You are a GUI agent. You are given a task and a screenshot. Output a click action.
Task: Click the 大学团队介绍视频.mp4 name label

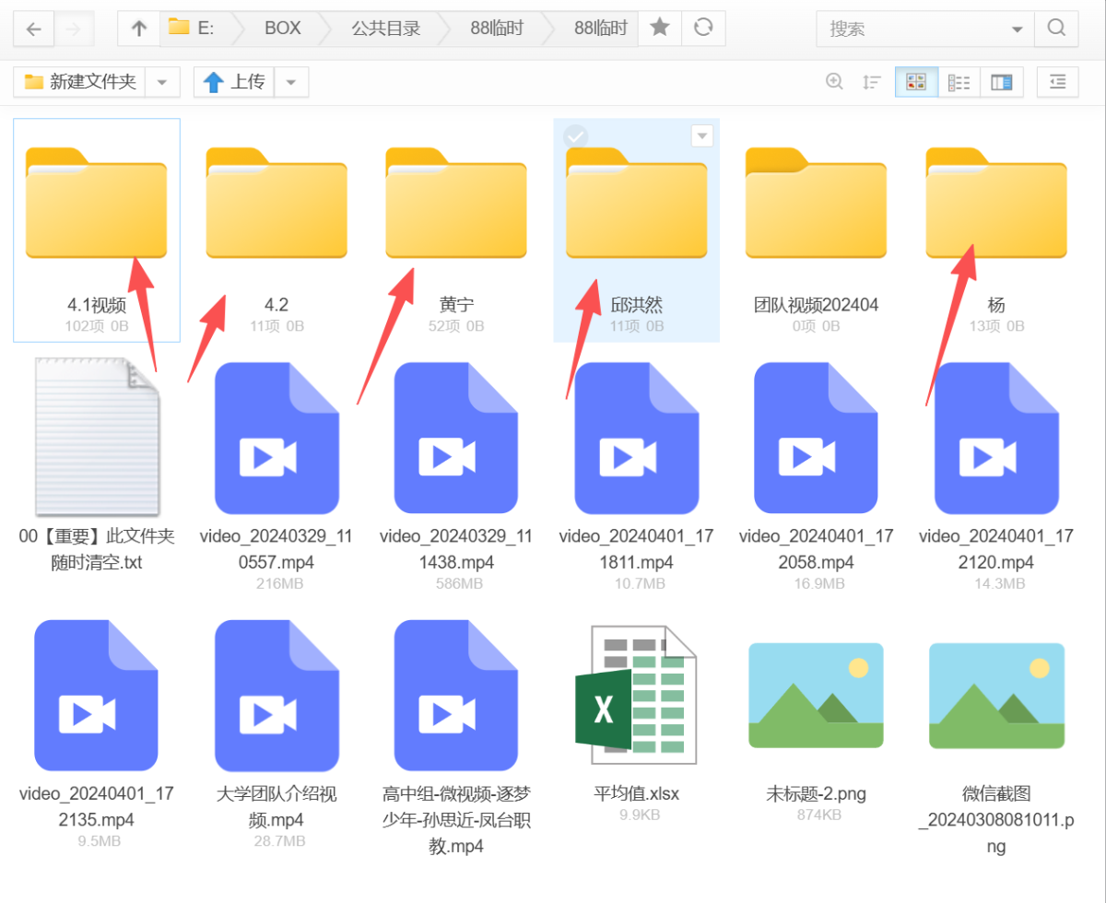276,806
